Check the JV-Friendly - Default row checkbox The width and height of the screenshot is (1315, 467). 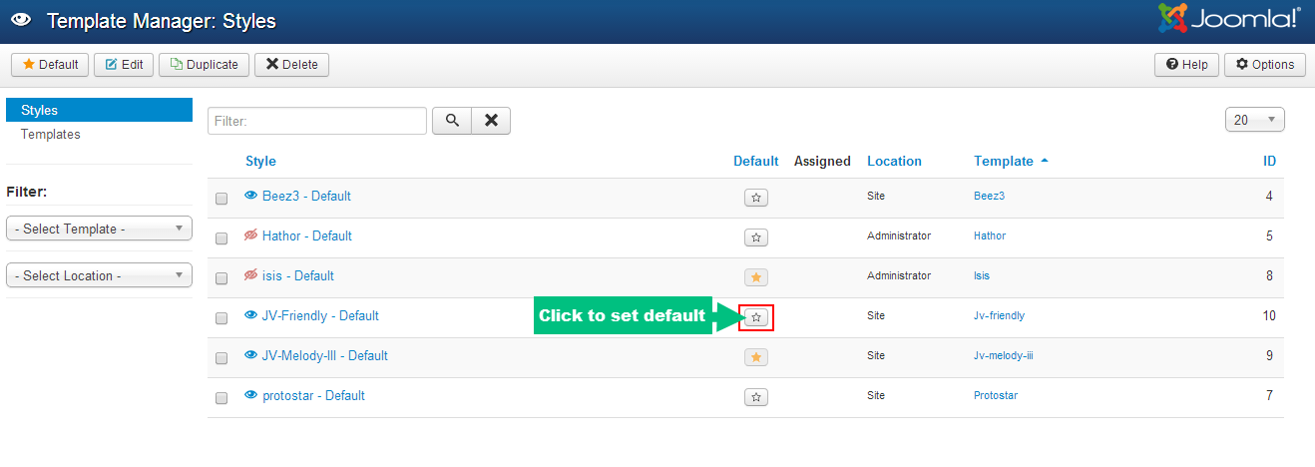coord(221,317)
